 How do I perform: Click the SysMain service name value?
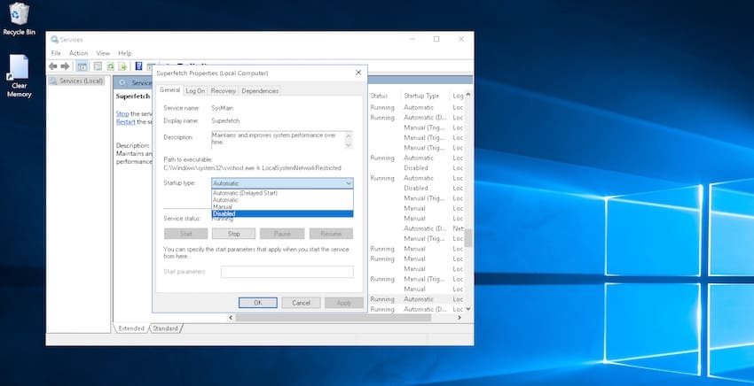point(222,108)
